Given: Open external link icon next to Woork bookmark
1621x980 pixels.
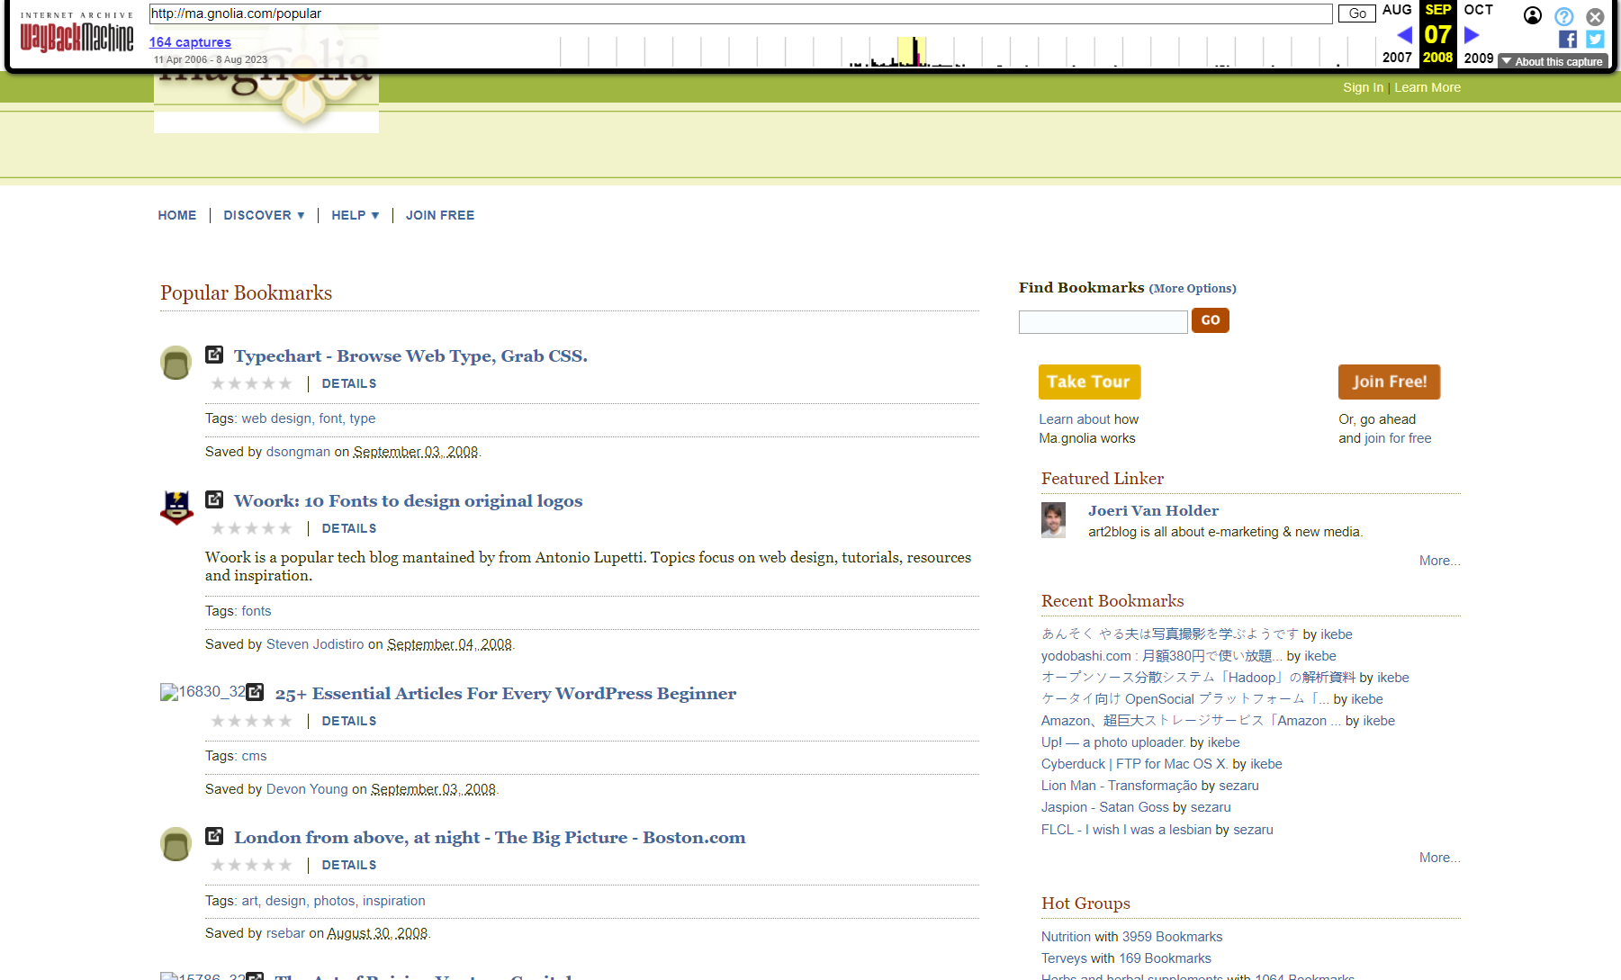Looking at the screenshot, I should 214,499.
